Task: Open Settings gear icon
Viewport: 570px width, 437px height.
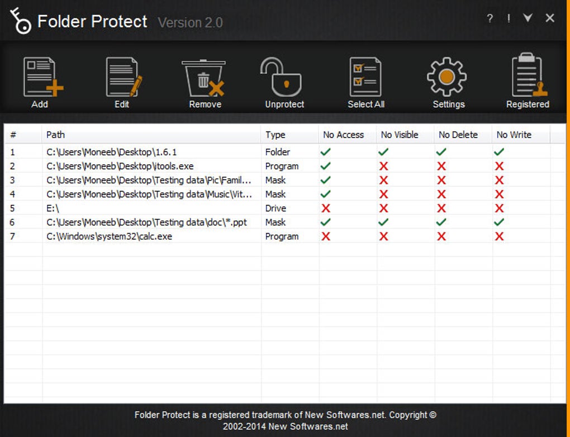Action: click(446, 77)
